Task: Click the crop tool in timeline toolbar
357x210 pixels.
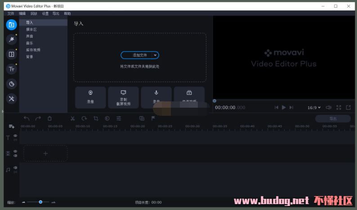Action: pyautogui.click(x=96, y=118)
